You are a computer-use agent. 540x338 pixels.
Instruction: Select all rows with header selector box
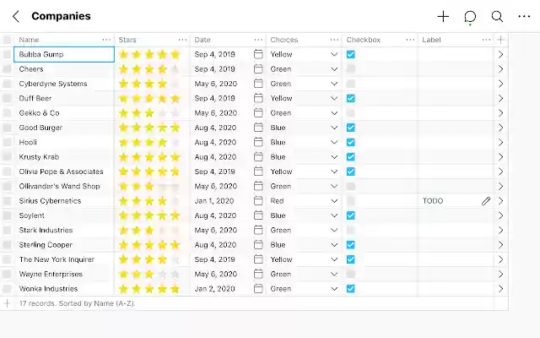tap(7, 40)
